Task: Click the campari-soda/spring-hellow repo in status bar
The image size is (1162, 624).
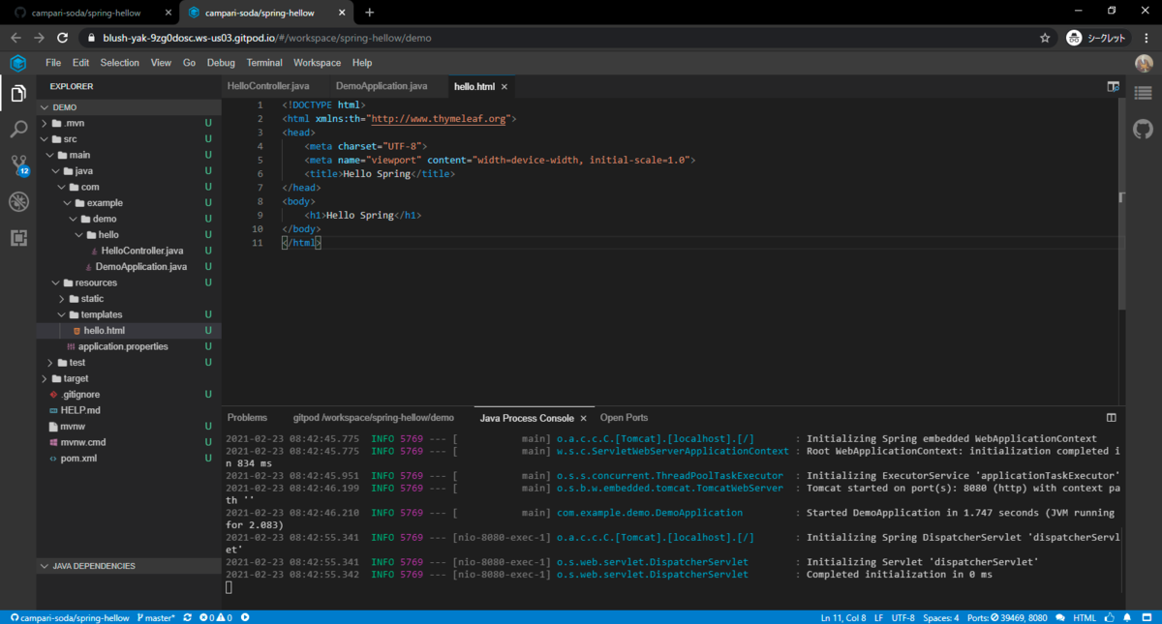Action: coord(69,617)
